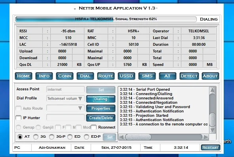This screenshot has width=234, height=157.
Task: Click the Cell ID value 50130
Action: [133, 45]
